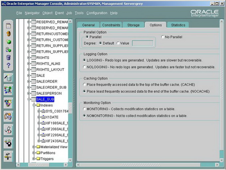Collapse the SALE_SUB table node

(29, 99)
